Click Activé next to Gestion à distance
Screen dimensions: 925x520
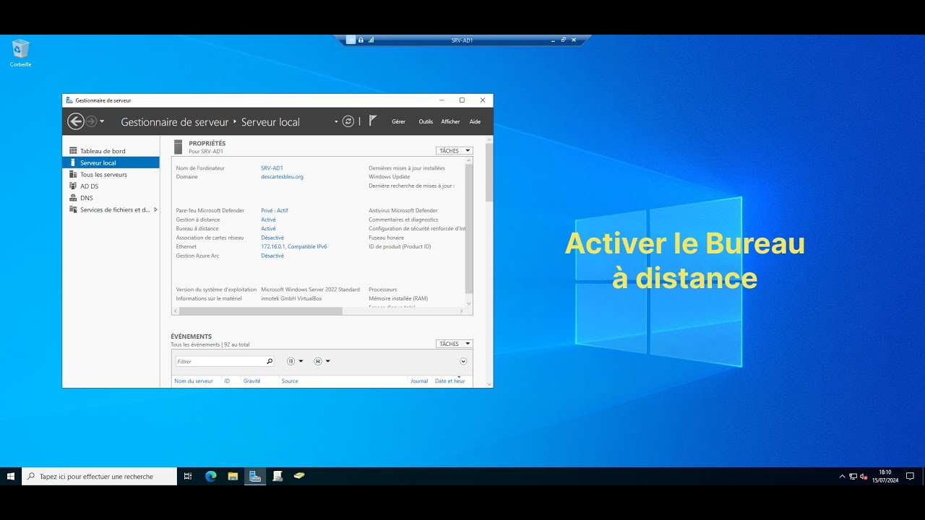point(268,220)
